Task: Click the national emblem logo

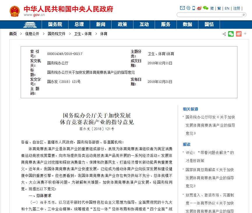Action: coord(15,10)
